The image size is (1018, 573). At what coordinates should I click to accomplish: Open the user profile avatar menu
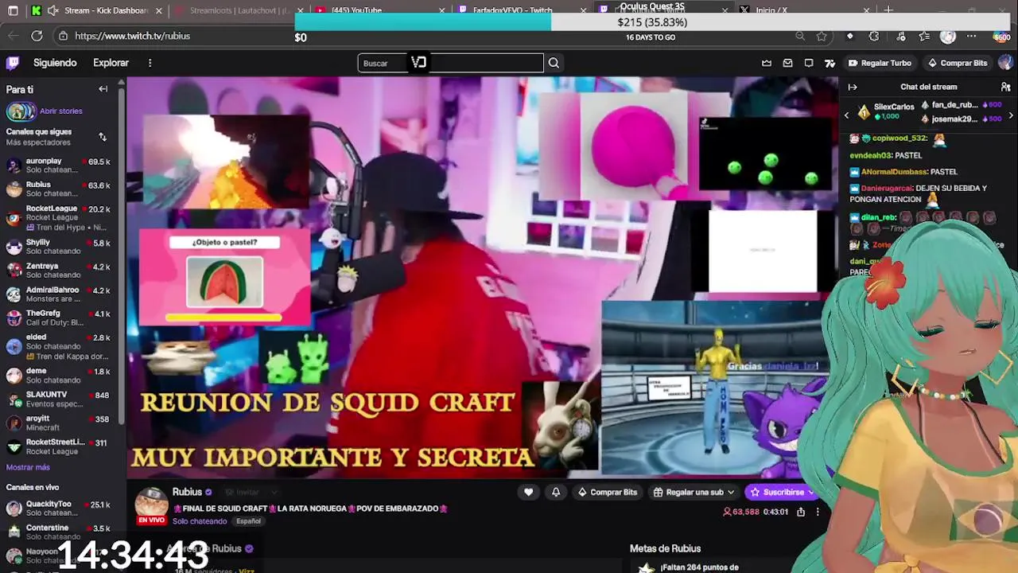point(1006,63)
